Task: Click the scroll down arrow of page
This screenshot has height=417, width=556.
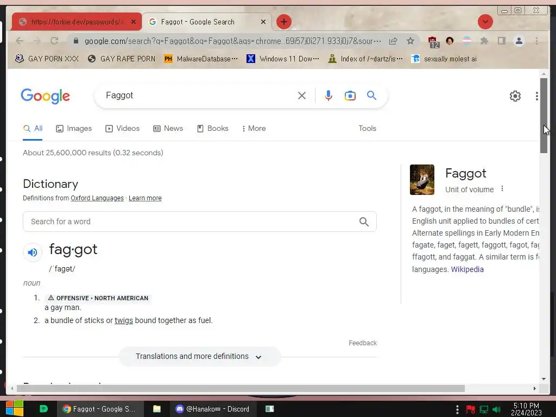Action: click(x=544, y=379)
